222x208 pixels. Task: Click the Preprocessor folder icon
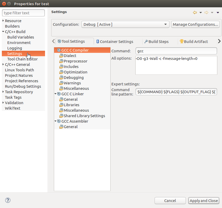[61, 61]
